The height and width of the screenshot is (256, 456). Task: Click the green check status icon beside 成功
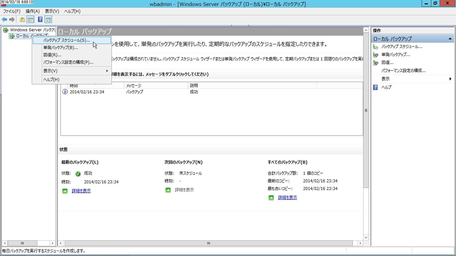pos(78,174)
